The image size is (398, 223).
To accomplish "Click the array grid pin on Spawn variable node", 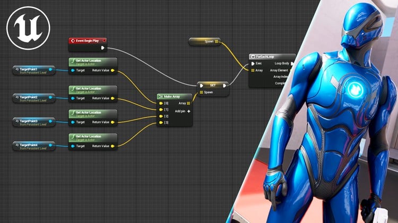I will (217, 42).
